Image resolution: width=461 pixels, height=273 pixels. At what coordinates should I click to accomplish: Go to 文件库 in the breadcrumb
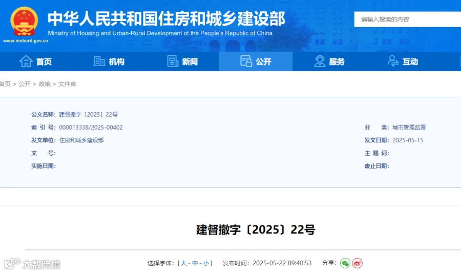[67, 84]
